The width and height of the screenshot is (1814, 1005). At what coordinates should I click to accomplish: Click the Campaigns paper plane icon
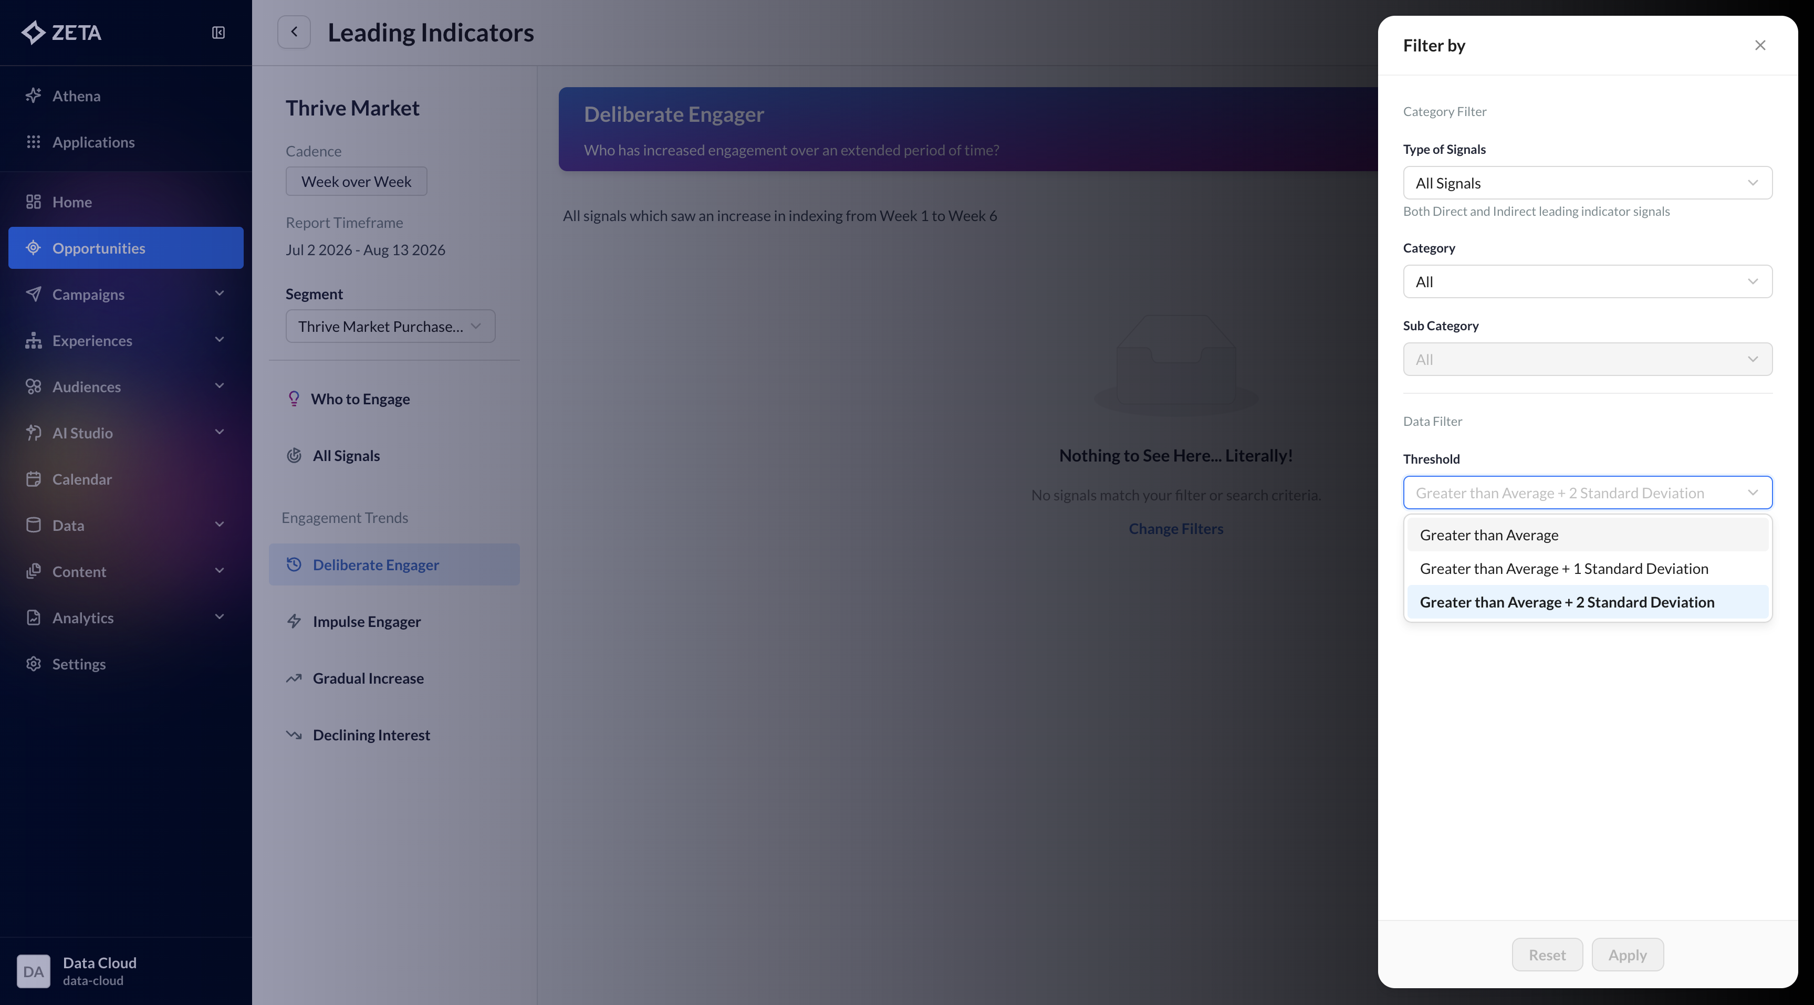33,294
